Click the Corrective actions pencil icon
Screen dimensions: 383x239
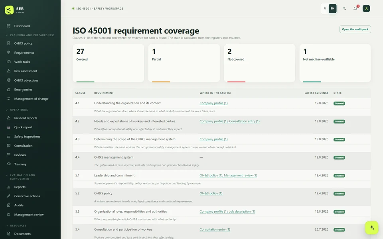[9, 196]
